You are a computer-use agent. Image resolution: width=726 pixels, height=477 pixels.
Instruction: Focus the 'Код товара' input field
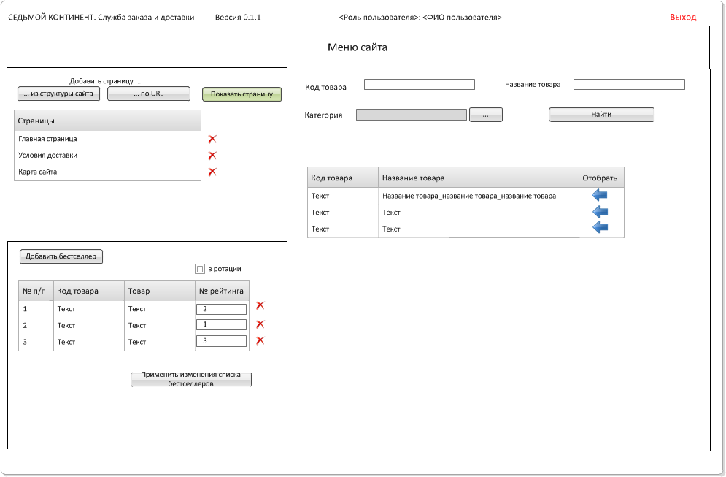point(419,85)
